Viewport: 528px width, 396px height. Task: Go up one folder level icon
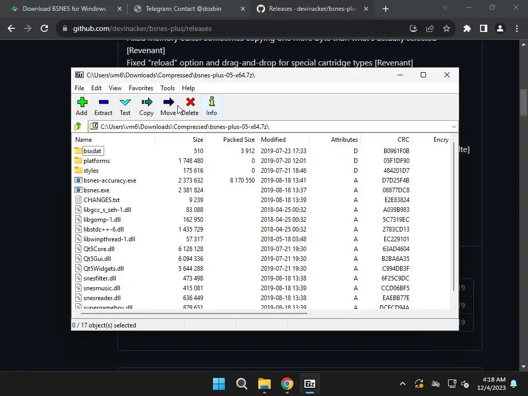[78, 126]
